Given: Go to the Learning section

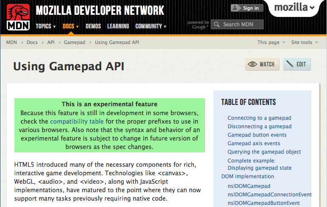Looking at the screenshot, I should click(x=118, y=26).
